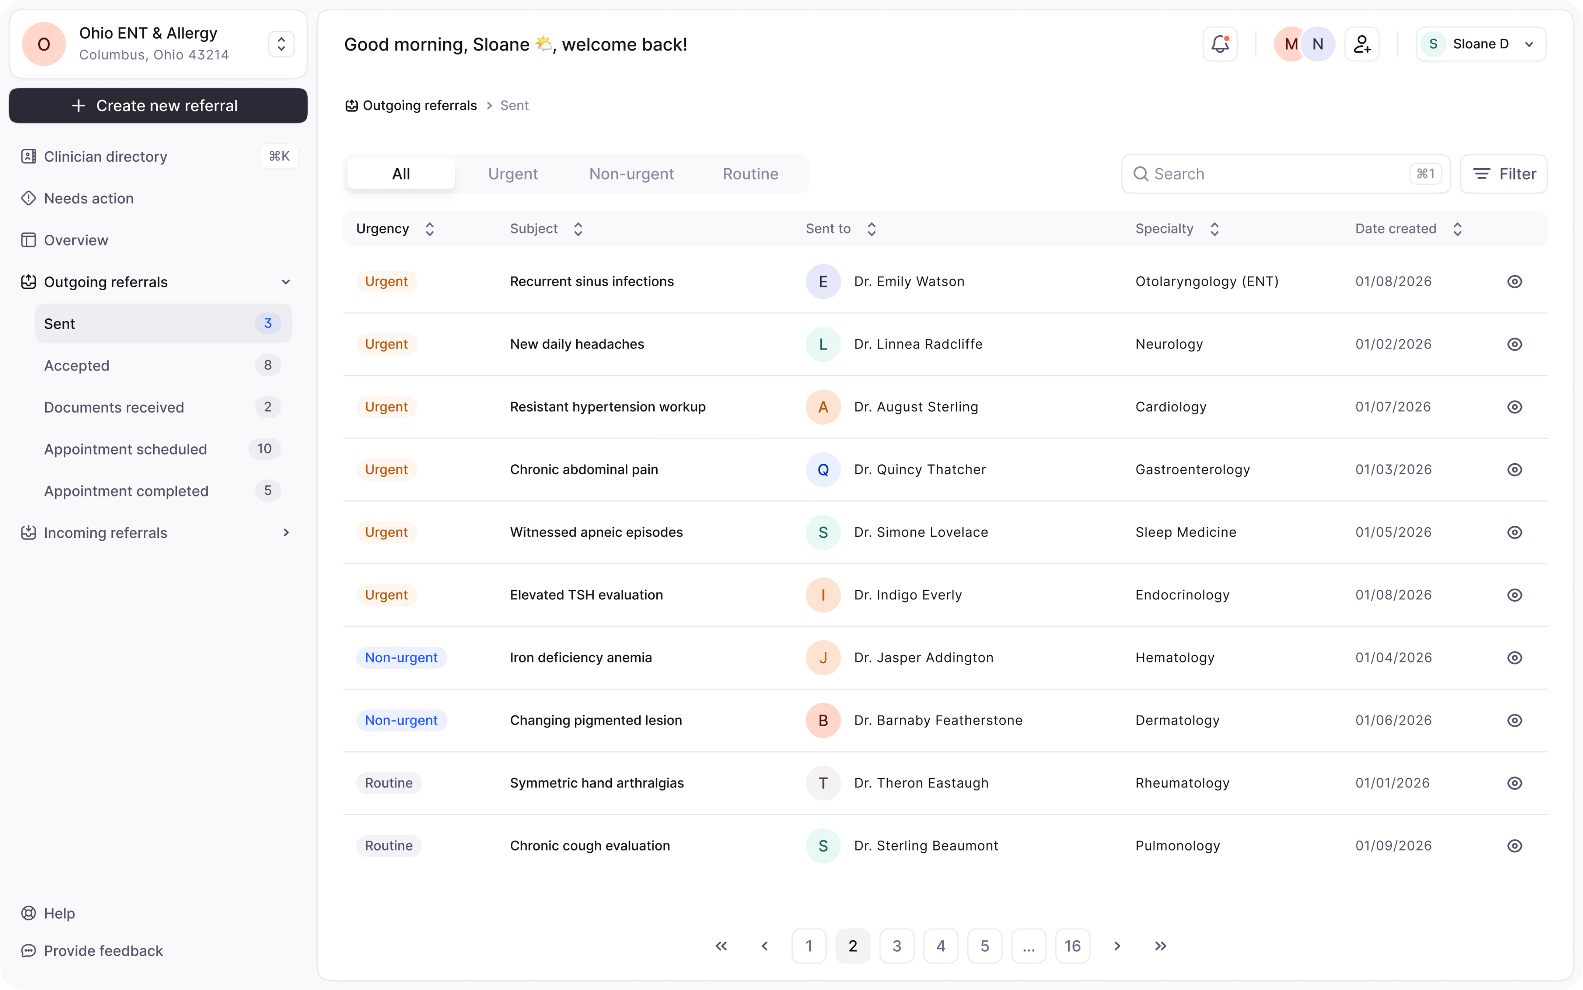
Task: Click the Search input field
Action: tap(1277, 173)
